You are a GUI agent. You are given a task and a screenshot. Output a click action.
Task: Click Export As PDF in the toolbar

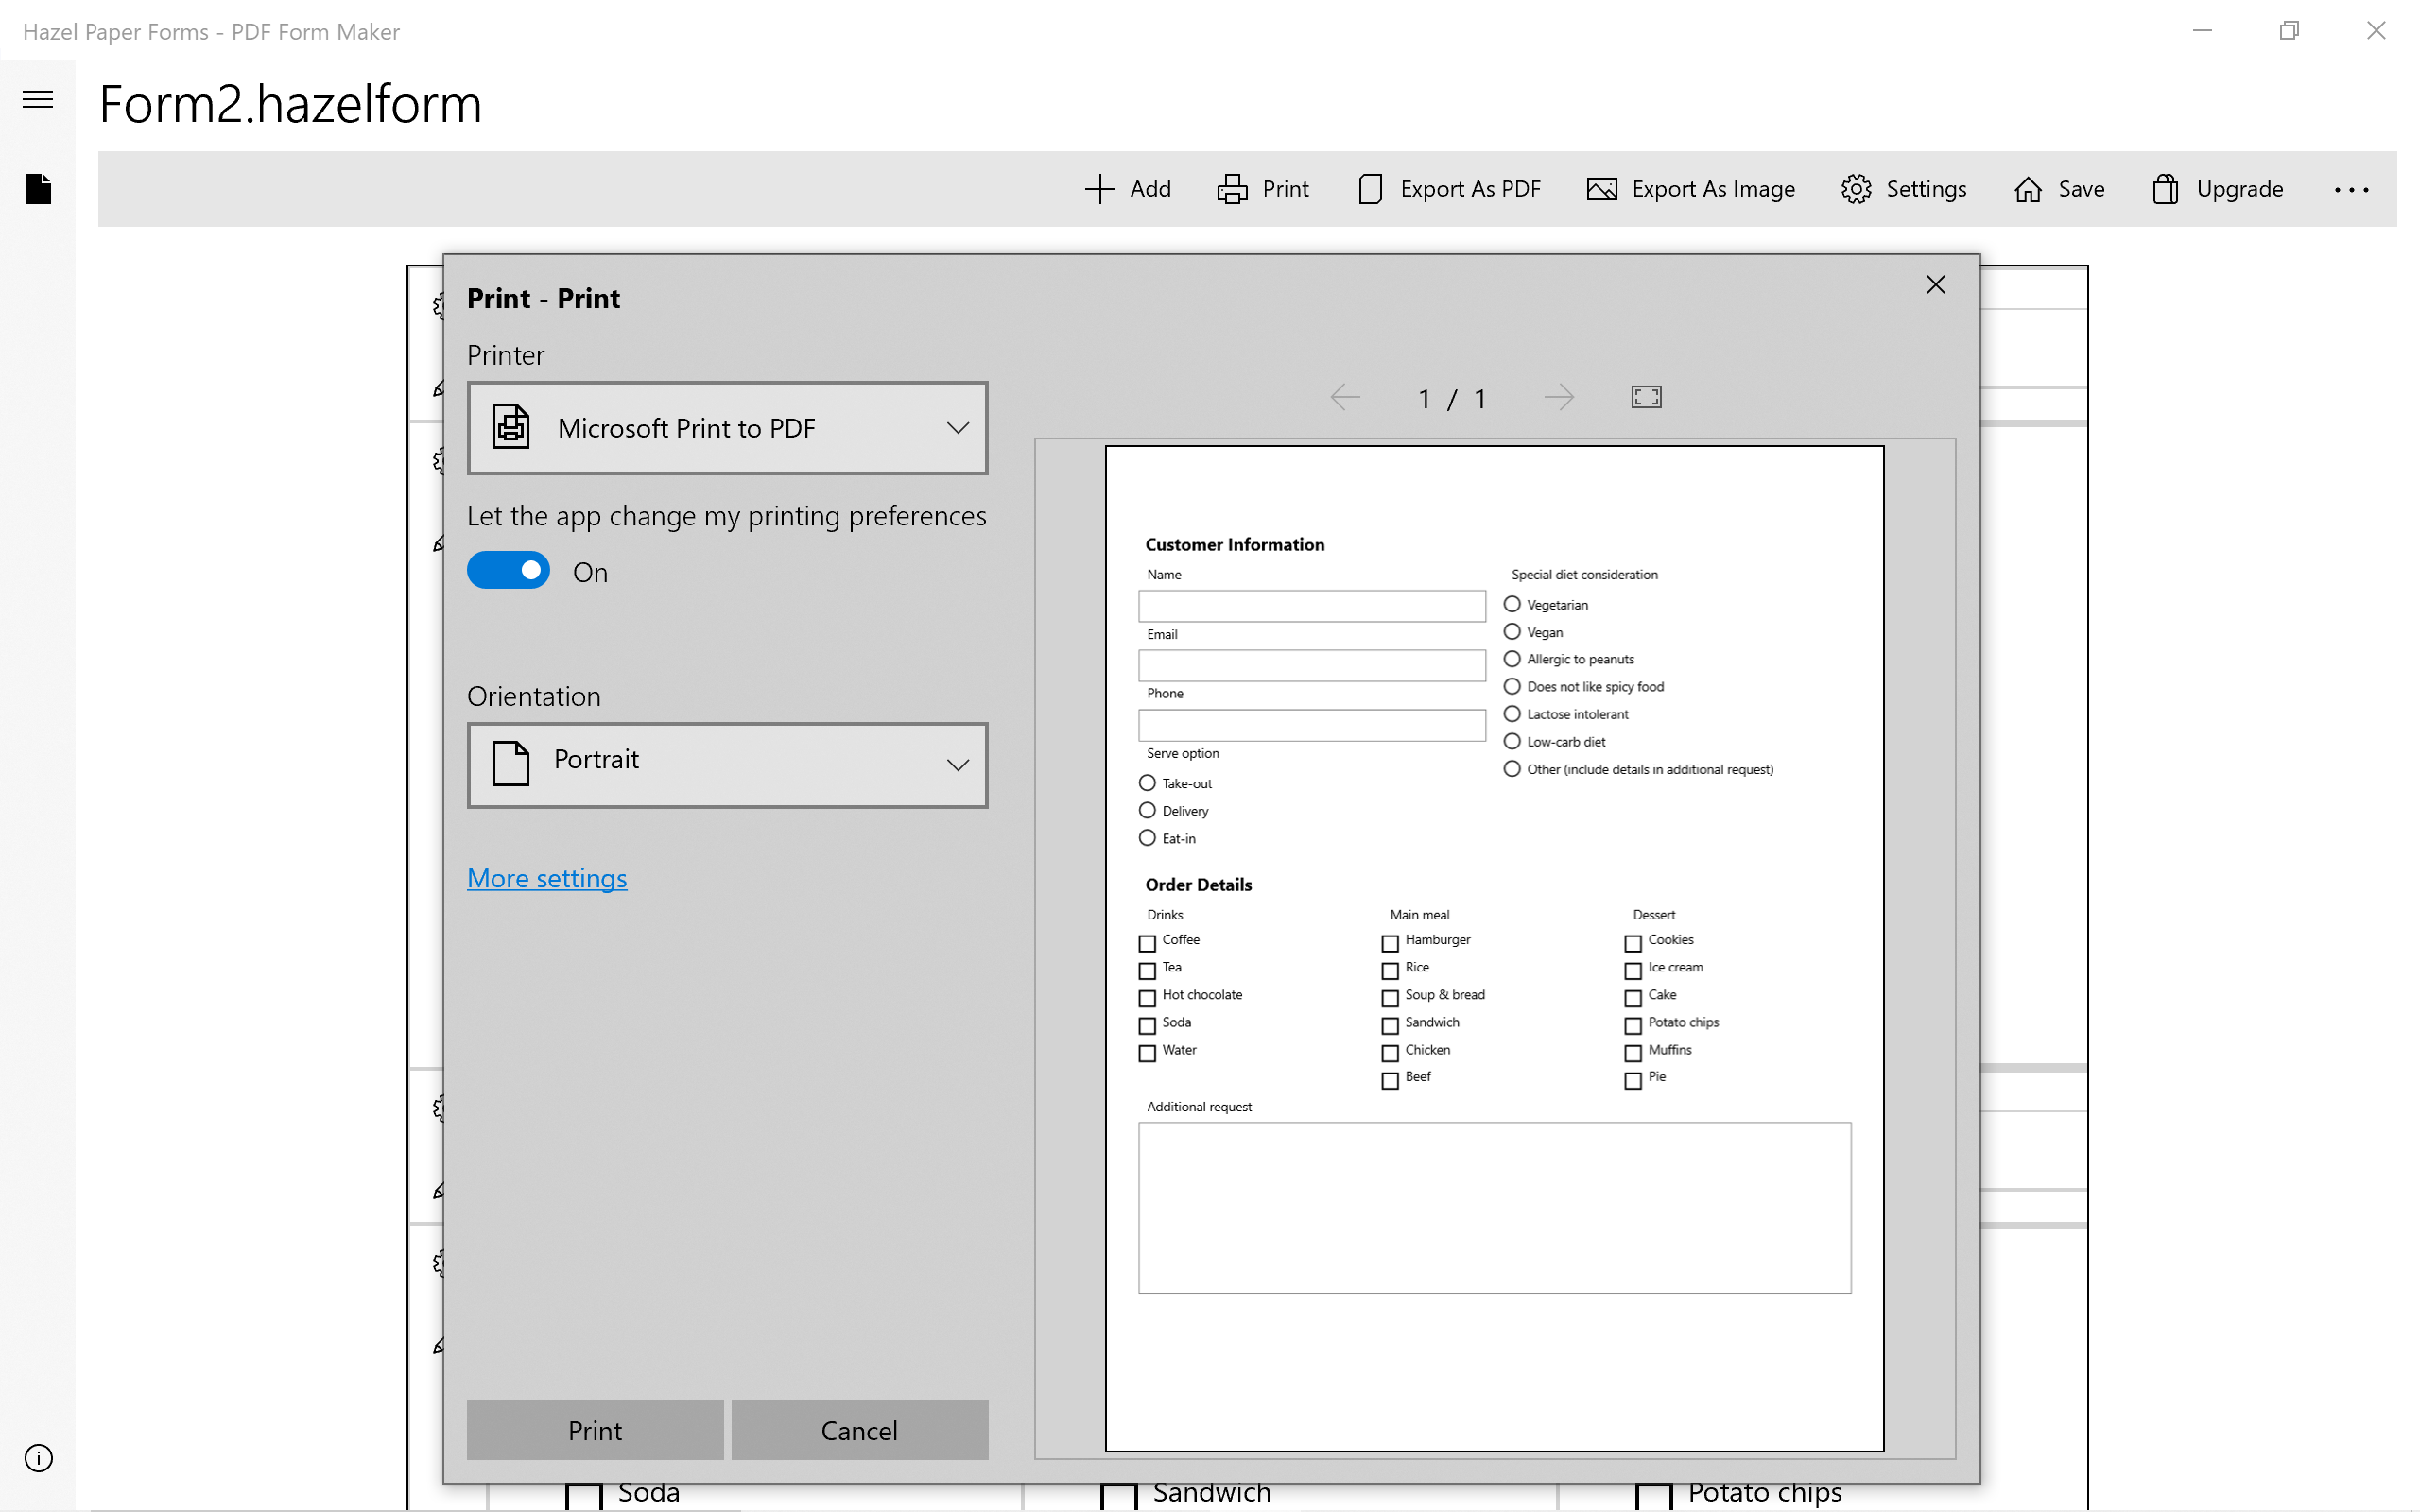point(1449,188)
